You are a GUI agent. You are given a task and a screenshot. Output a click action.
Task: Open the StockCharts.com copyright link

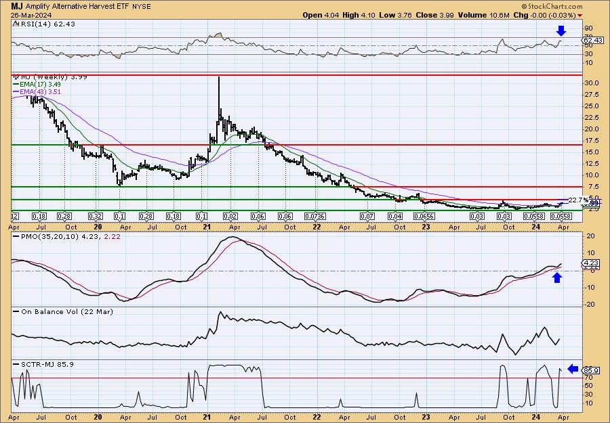552,6
